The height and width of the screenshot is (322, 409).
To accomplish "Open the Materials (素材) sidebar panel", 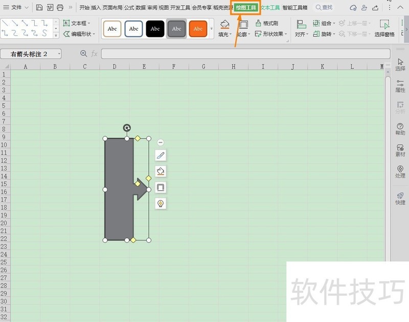I will (x=400, y=151).
